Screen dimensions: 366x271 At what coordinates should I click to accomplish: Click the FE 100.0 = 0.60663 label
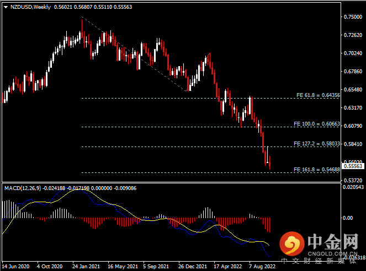click(x=317, y=124)
